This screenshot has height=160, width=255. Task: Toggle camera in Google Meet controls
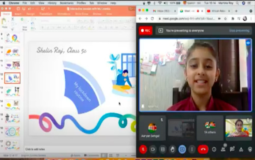pos(153,149)
